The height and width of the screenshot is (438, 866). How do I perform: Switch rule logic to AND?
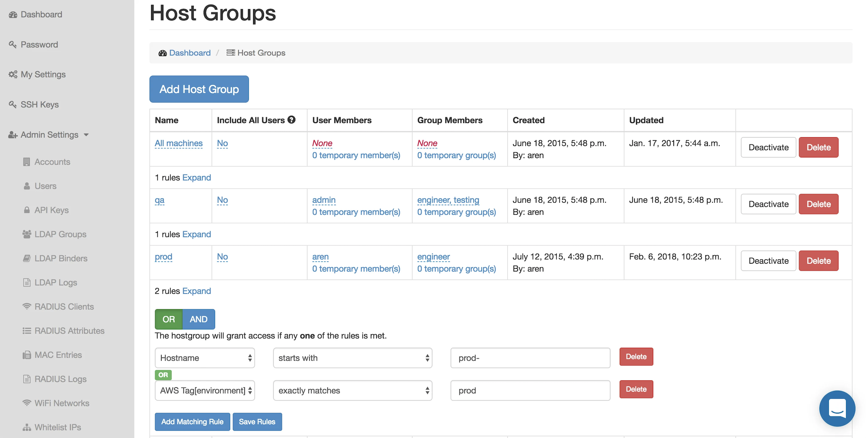point(199,319)
